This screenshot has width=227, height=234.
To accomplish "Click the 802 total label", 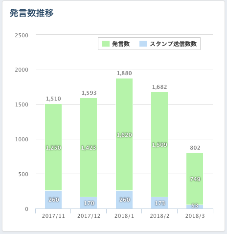I will (x=195, y=148).
